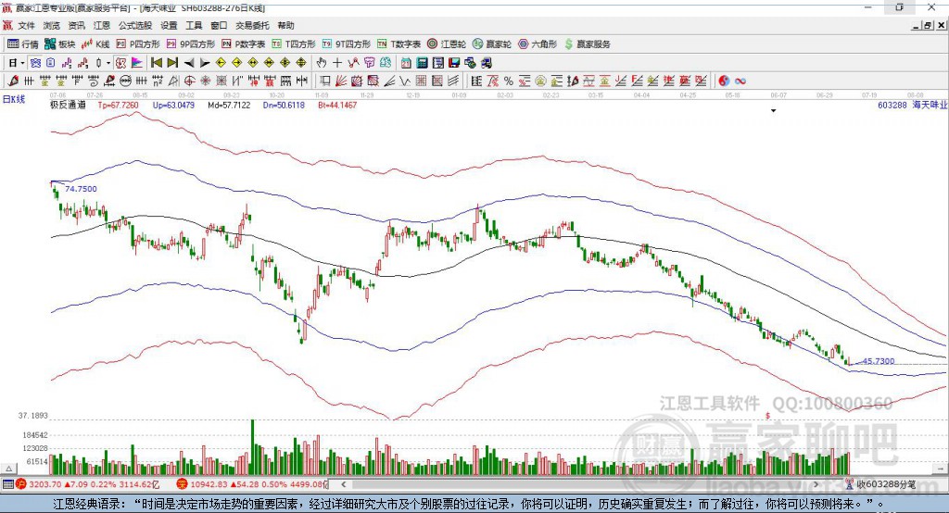Click the infinity loop icon
Viewport: 949px width, 513px height.
coord(740,81)
